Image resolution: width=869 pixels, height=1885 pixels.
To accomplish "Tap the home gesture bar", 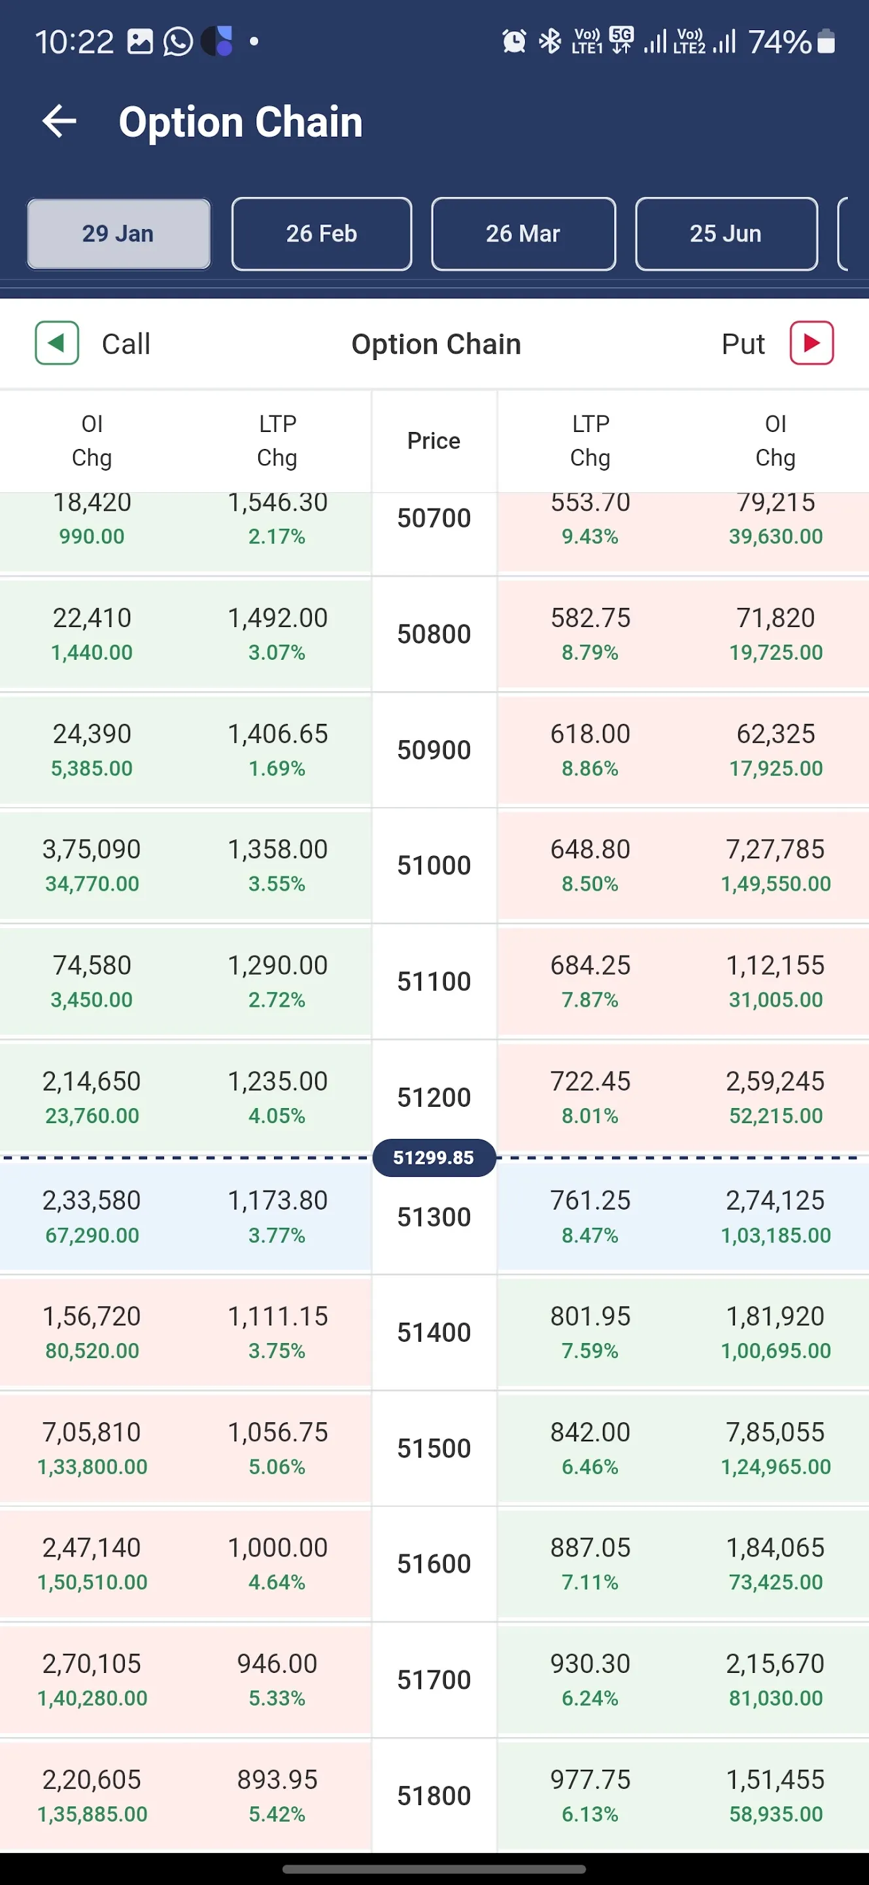I will pyautogui.click(x=434, y=1870).
